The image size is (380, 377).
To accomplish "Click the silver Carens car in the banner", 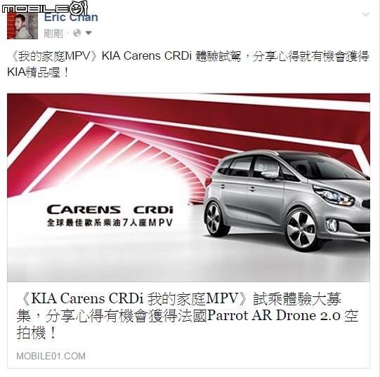I will [x=287, y=200].
